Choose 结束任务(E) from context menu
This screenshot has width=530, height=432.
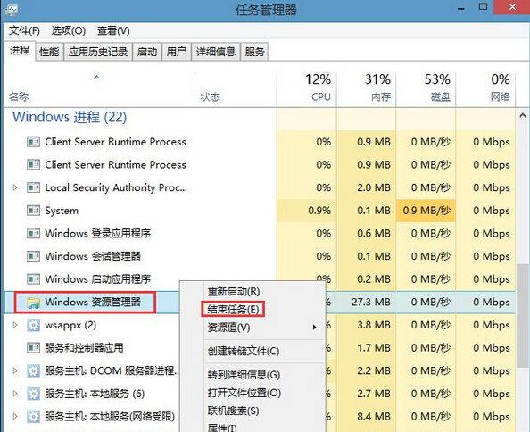(233, 309)
